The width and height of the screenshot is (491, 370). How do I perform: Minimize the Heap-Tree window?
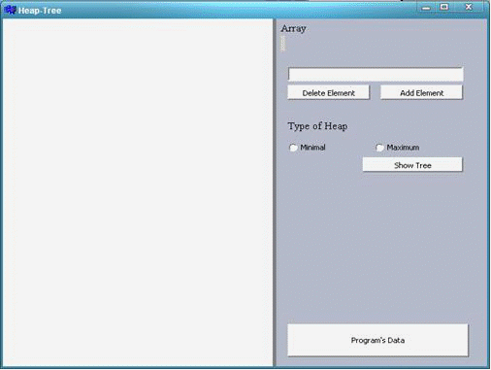click(x=426, y=8)
